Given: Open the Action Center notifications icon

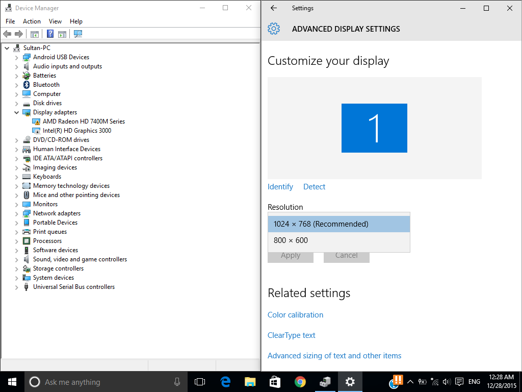Looking at the screenshot, I should (459, 382).
